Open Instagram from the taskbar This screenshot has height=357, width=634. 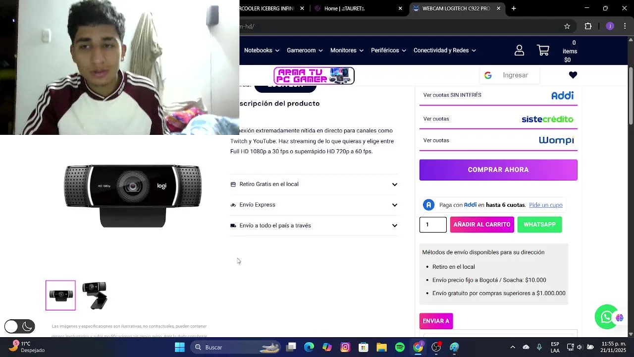point(345,347)
